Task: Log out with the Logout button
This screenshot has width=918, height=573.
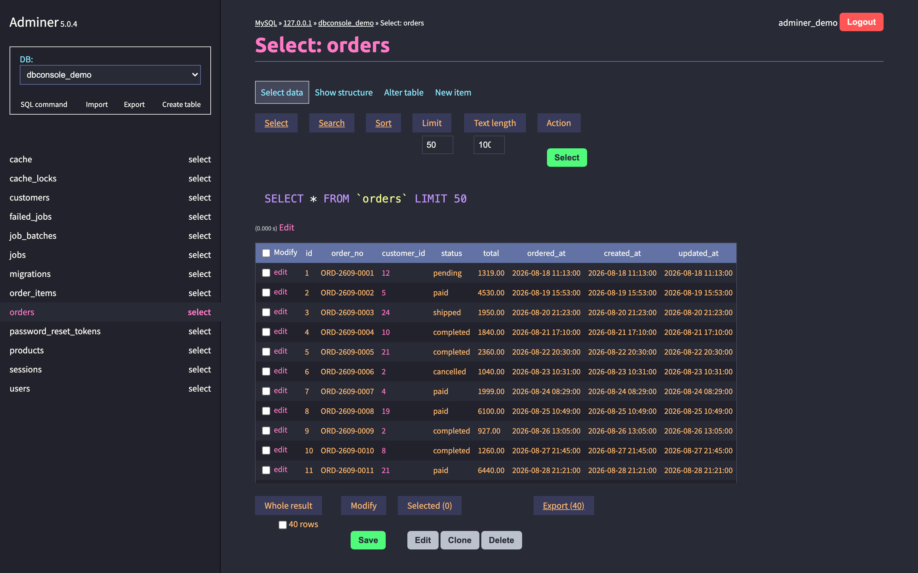Action: tap(861, 22)
